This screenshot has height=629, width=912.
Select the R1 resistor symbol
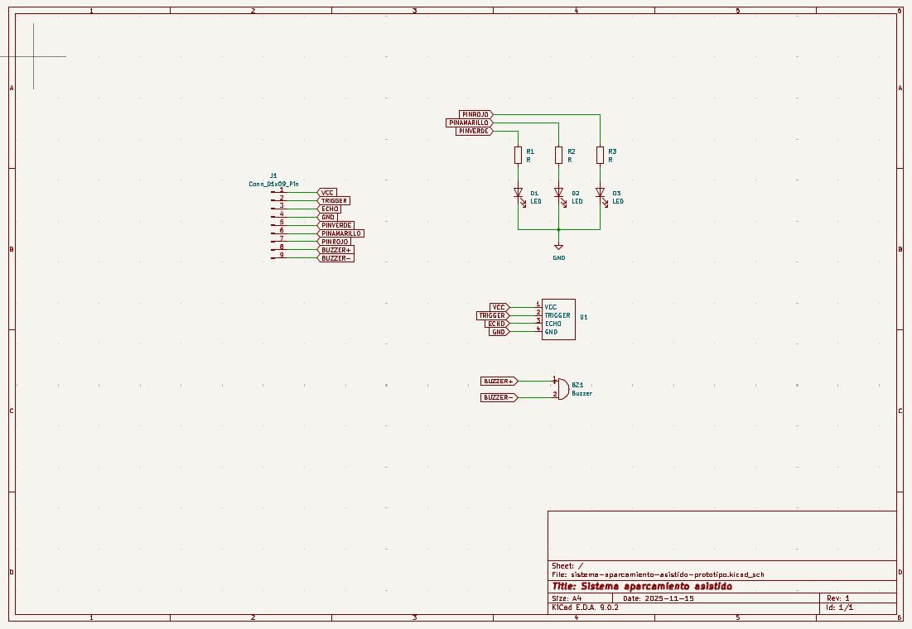click(x=518, y=155)
